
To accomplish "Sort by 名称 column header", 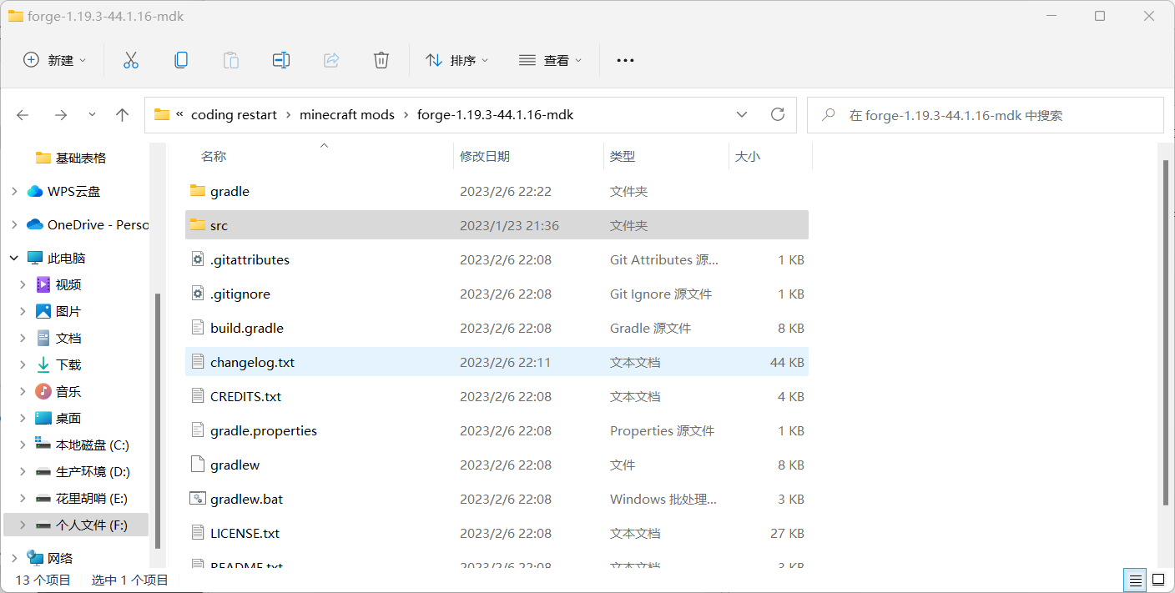I will 214,156.
